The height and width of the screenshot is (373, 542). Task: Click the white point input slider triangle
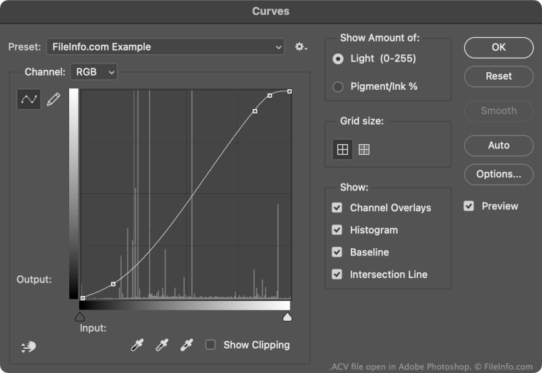287,317
